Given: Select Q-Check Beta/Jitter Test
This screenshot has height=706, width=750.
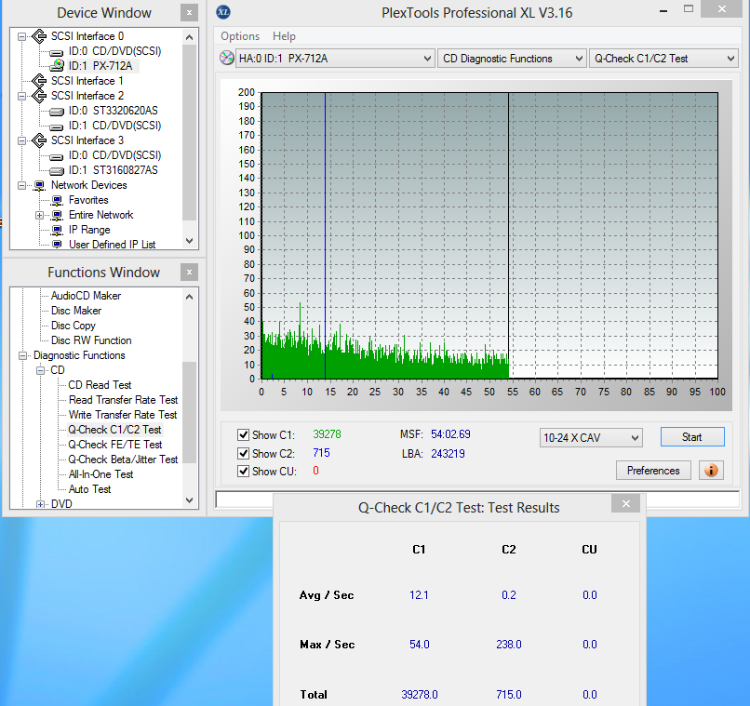Looking at the screenshot, I should [123, 460].
